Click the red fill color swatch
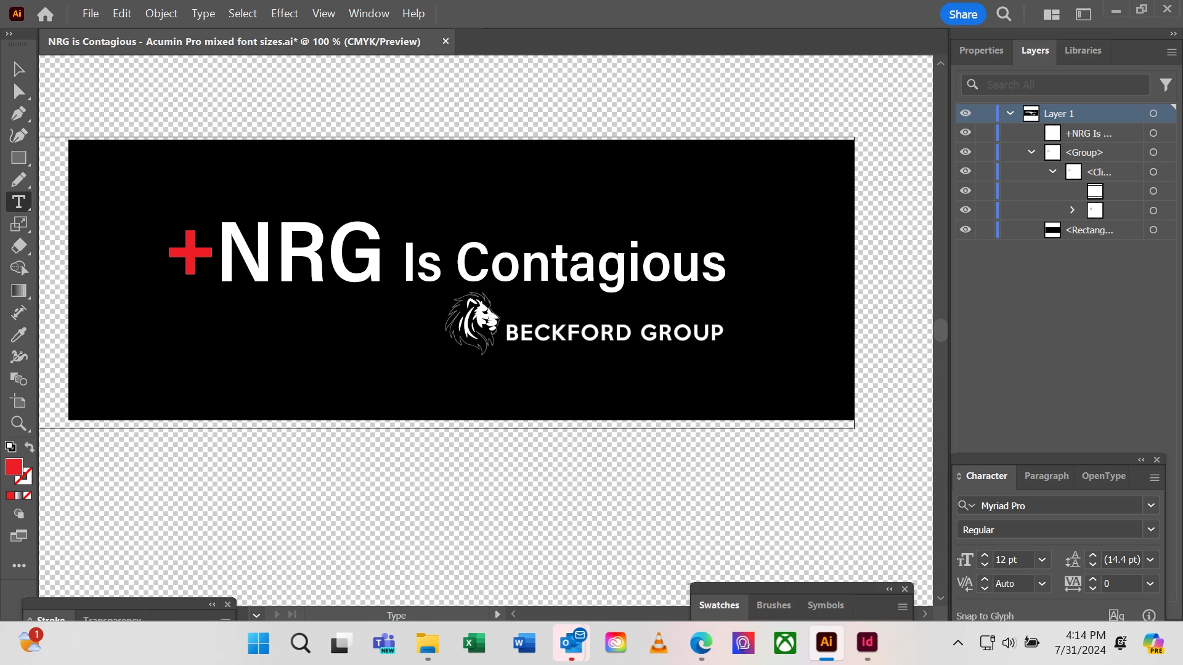The image size is (1183, 665). pos(14,467)
